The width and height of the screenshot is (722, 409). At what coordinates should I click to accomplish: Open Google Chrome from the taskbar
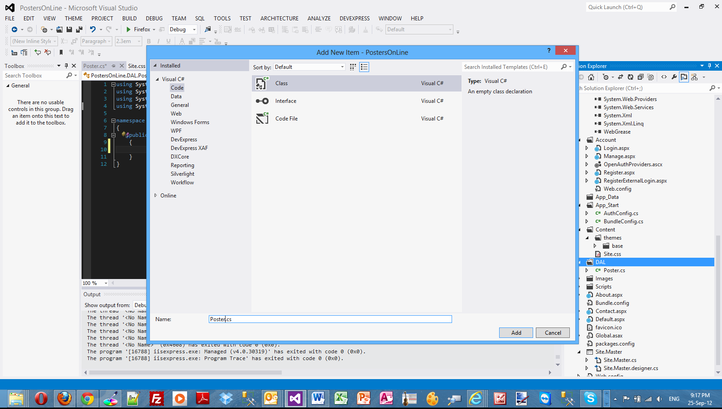point(87,399)
